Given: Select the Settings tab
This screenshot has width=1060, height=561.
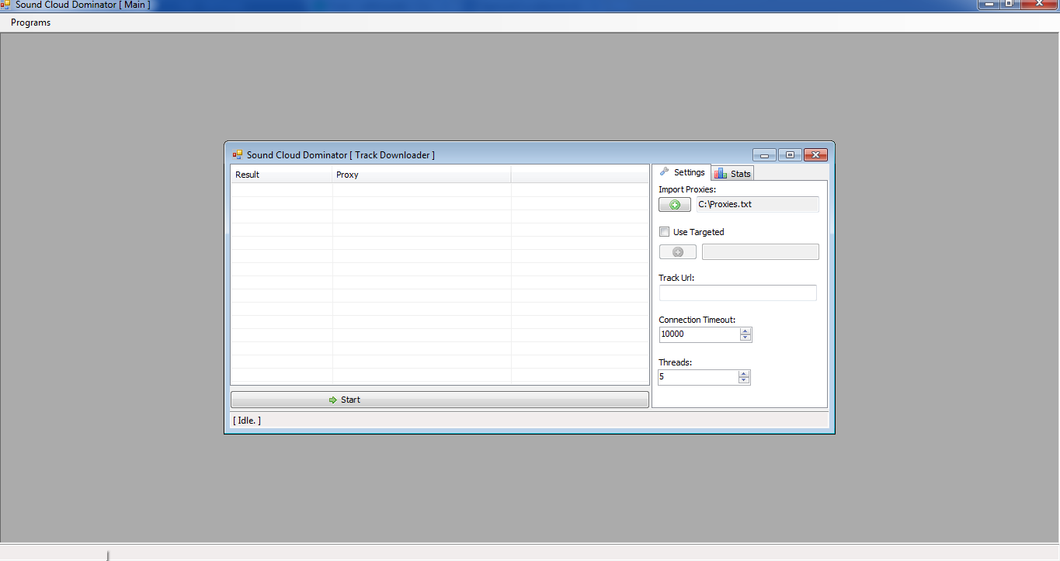Looking at the screenshot, I should [x=682, y=172].
